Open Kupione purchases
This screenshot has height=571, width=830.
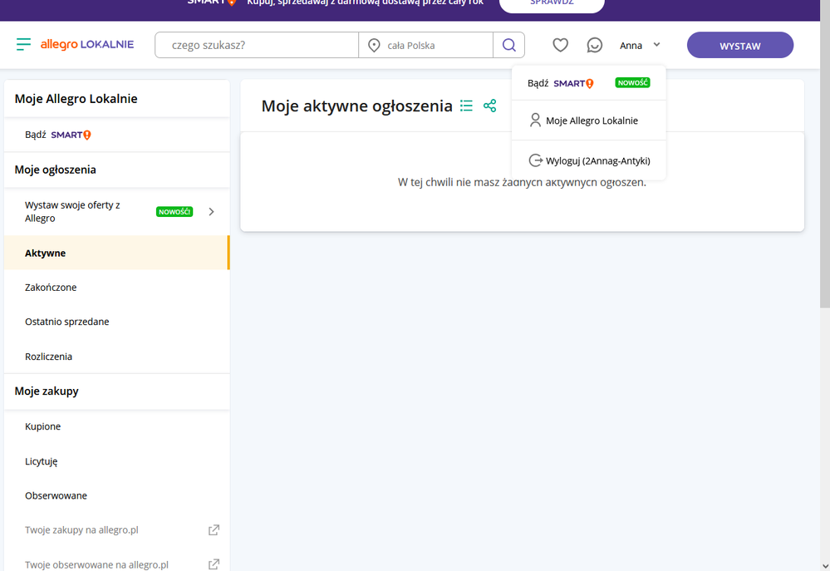click(x=117, y=426)
